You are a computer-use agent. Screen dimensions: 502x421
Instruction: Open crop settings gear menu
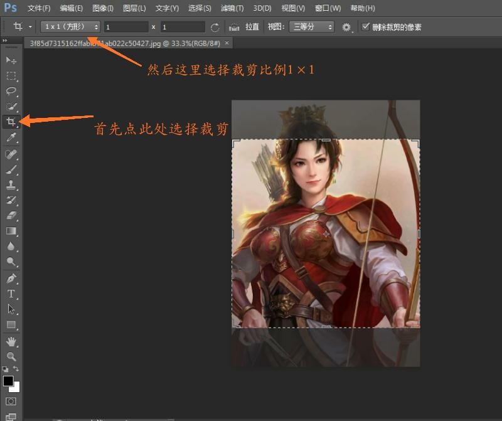coord(346,27)
